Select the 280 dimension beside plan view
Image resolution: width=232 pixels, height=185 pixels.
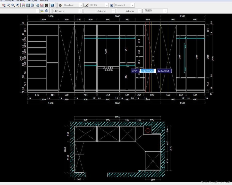pyautogui.click(x=167, y=130)
